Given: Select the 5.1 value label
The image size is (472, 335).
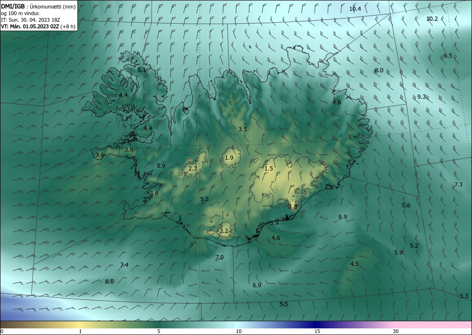Looking at the screenshot, I should click(x=142, y=69).
